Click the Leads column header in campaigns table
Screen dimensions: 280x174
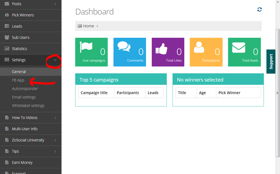point(154,93)
